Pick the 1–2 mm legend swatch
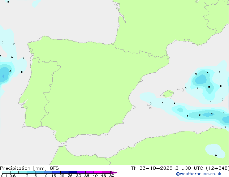The width and height of the screenshot is (229, 177). tap(23, 172)
